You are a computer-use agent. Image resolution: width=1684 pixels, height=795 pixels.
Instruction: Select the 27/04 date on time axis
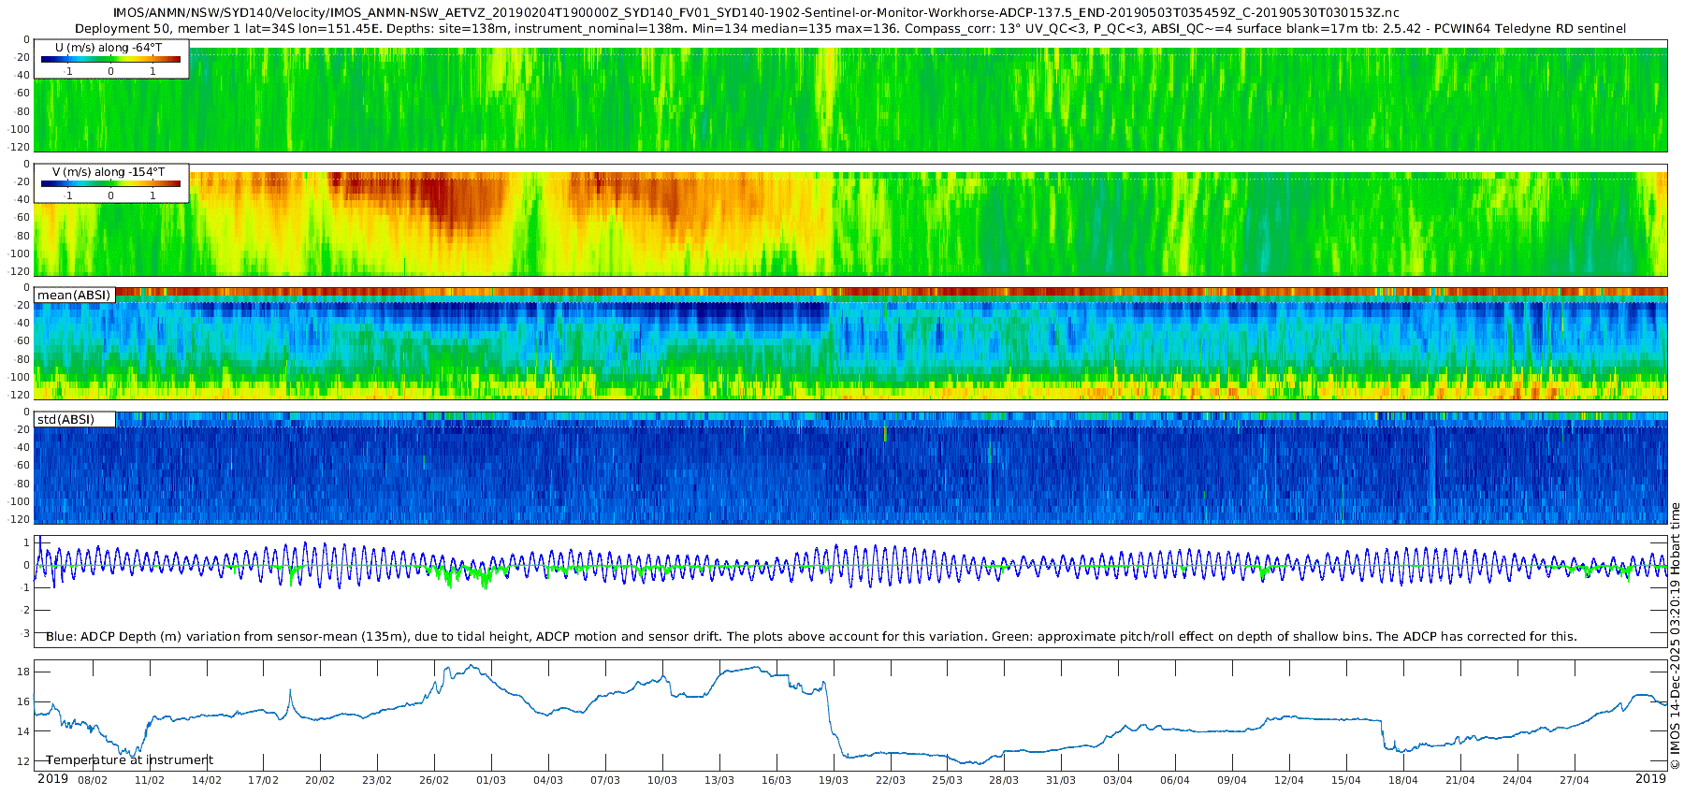point(1574,780)
